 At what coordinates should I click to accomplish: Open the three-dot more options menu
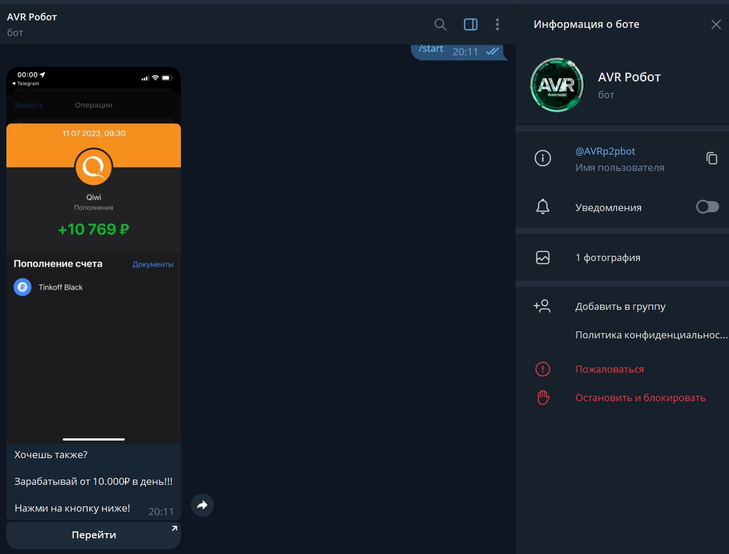[497, 24]
